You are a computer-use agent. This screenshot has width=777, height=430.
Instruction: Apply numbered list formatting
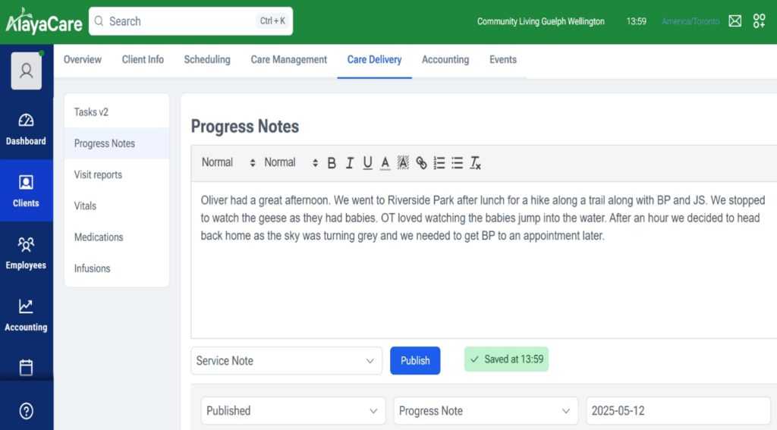[x=439, y=163]
